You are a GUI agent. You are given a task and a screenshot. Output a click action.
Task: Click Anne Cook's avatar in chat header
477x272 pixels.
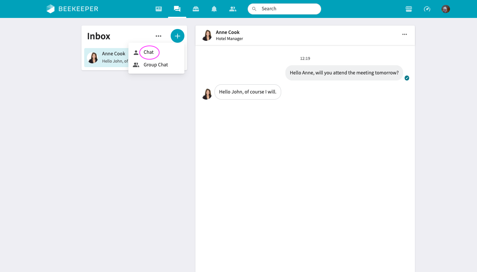coord(206,35)
